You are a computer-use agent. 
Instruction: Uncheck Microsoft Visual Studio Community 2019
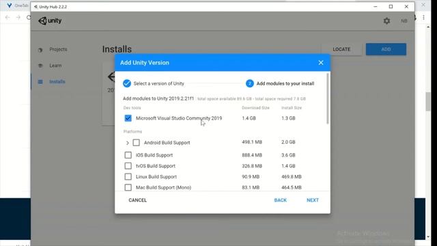pos(128,118)
